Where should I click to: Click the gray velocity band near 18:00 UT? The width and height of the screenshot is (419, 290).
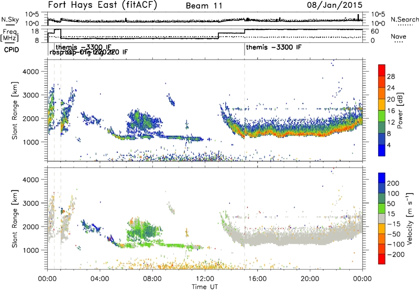point(284,238)
